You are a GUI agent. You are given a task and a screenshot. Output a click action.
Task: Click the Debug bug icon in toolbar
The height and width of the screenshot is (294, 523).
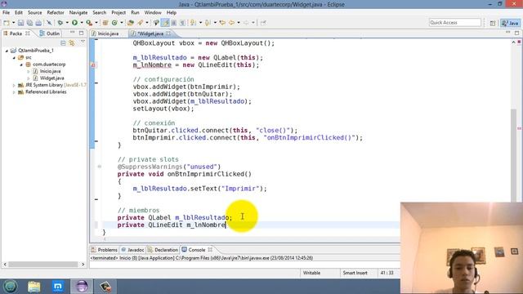click(x=60, y=23)
